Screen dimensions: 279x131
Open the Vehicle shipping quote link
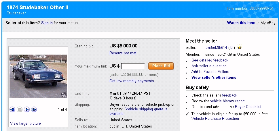click(146, 109)
